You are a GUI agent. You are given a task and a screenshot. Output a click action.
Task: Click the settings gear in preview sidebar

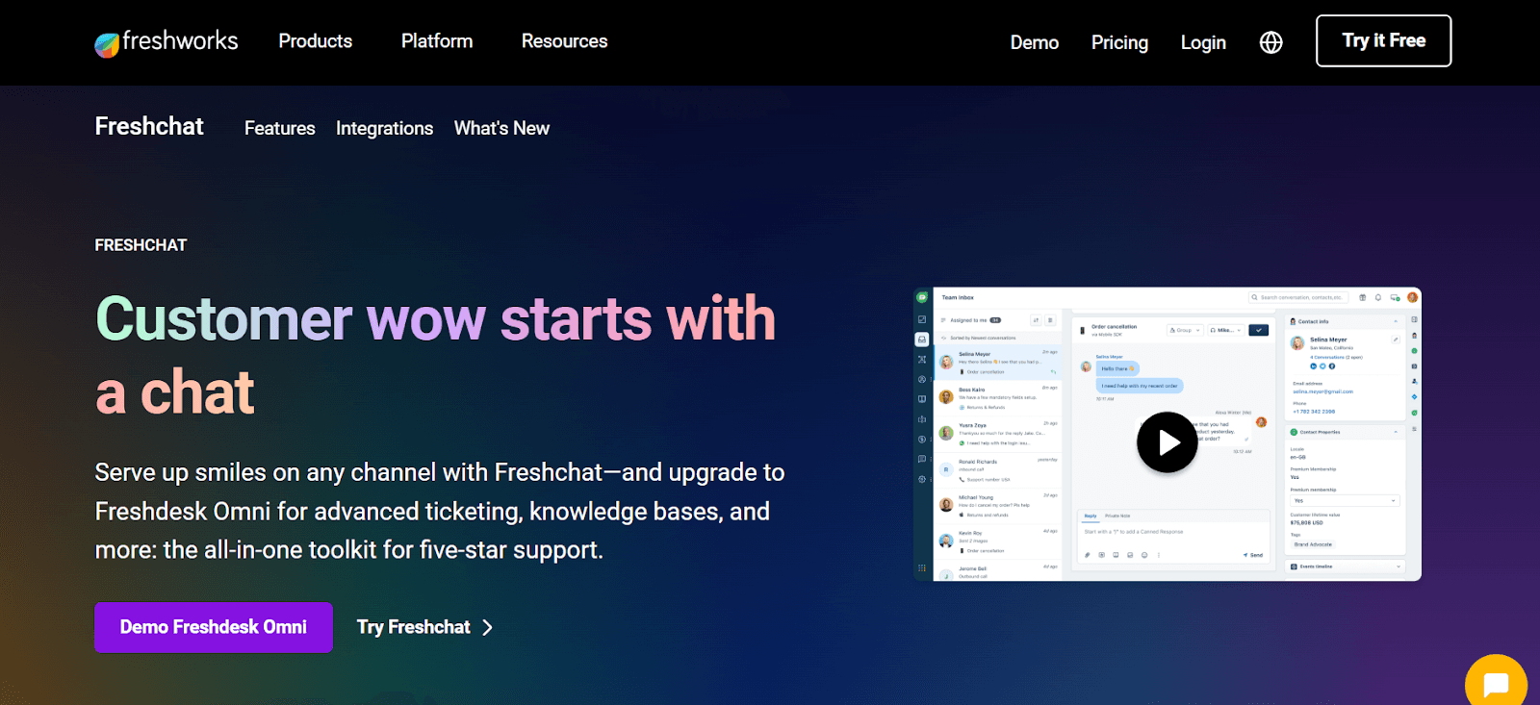click(922, 479)
